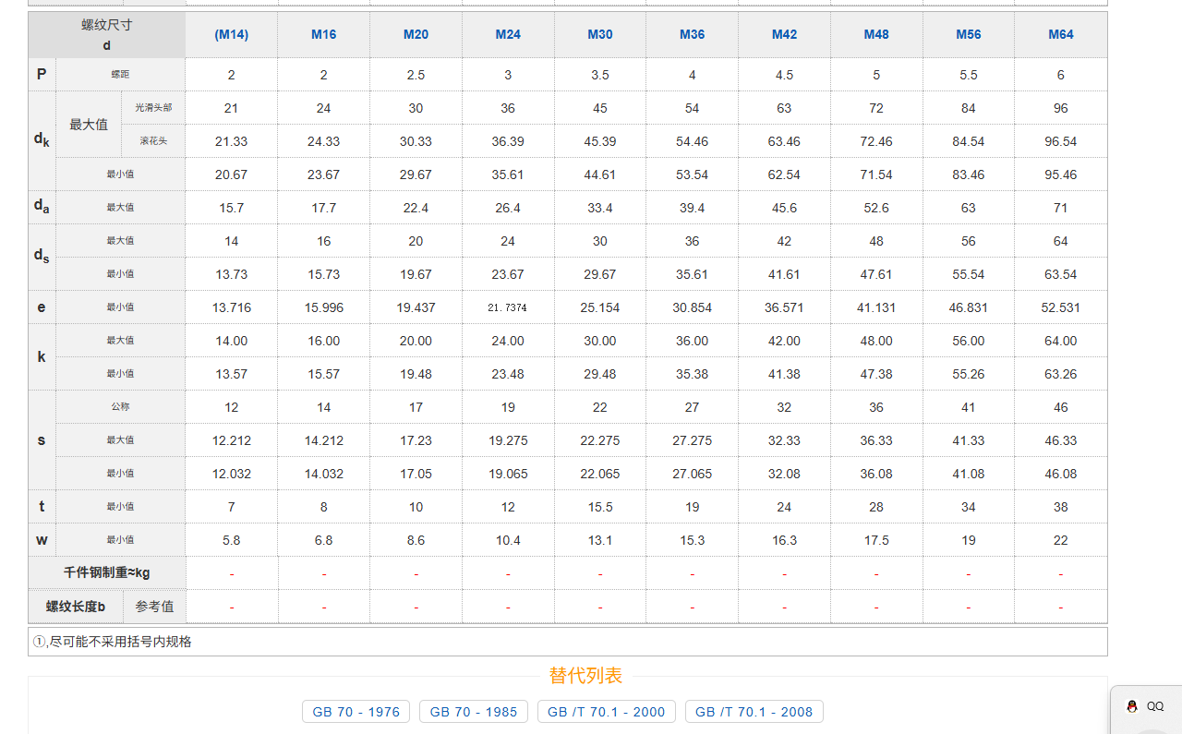Image resolution: width=1182 pixels, height=734 pixels.
Task: Click the 螺纹尺寸 d header cell
Action: pyautogui.click(x=106, y=35)
